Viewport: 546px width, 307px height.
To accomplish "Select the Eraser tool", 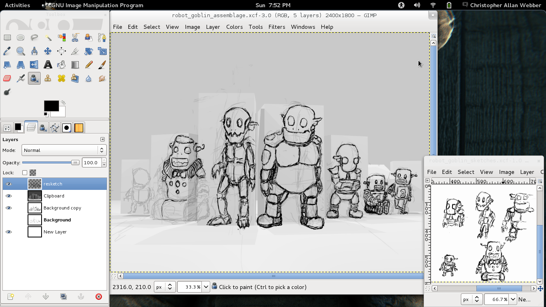I will pyautogui.click(x=7, y=78).
